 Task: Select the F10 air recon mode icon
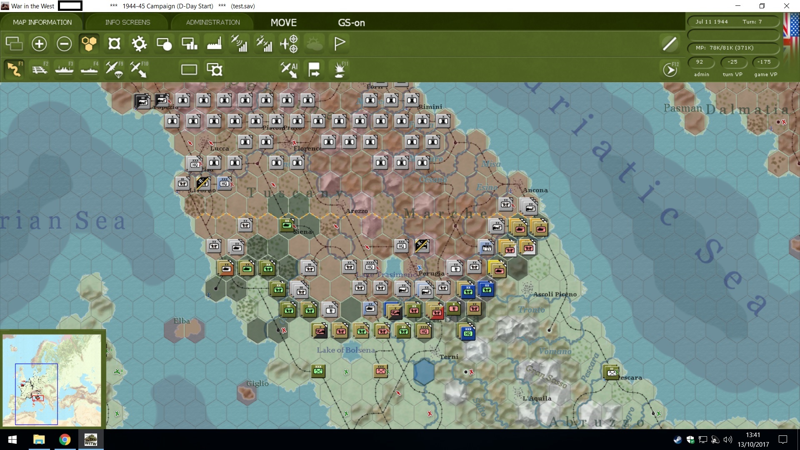click(139, 69)
